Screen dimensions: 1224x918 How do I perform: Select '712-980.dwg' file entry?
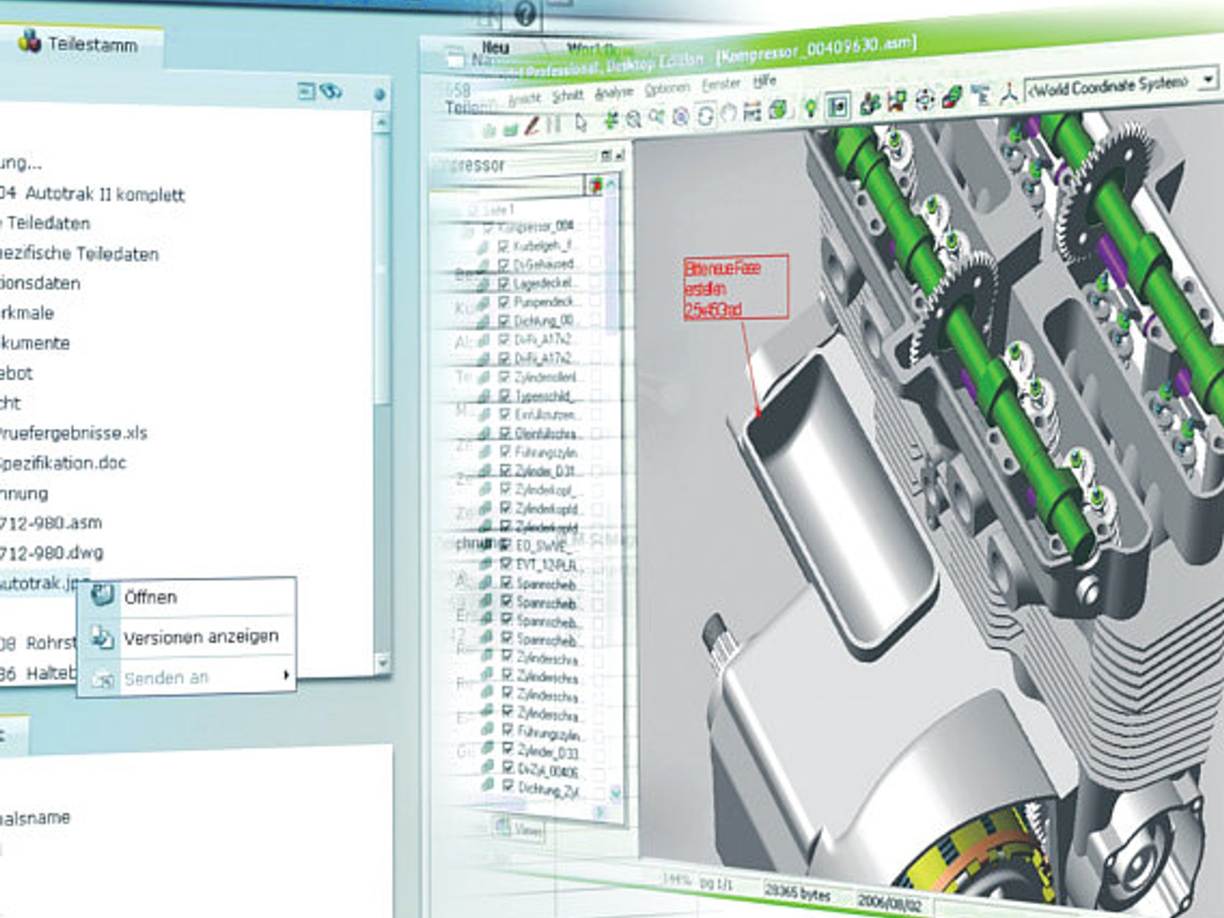51,553
